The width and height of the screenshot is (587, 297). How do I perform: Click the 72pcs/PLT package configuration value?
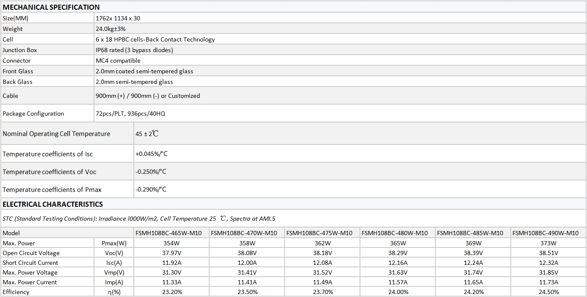133,114
